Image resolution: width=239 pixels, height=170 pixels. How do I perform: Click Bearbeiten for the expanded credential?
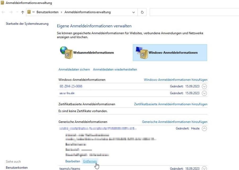point(73,161)
